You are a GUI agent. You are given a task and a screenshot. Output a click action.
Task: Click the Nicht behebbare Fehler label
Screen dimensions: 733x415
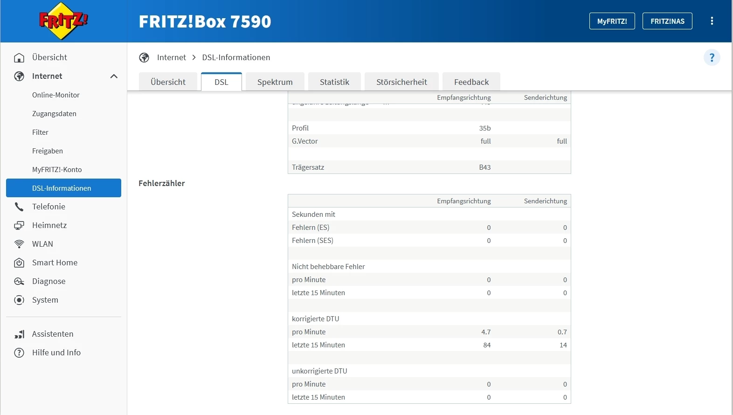coord(328,267)
